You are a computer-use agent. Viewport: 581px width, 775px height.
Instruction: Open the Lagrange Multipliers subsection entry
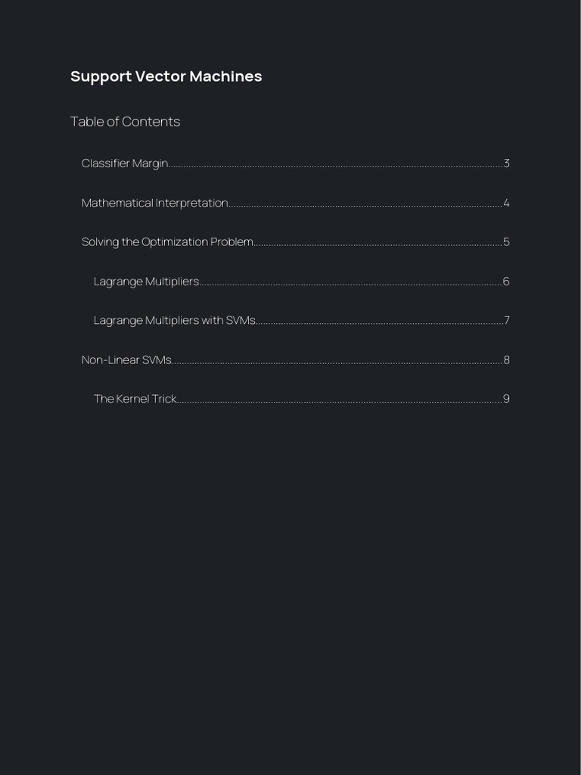coord(146,282)
